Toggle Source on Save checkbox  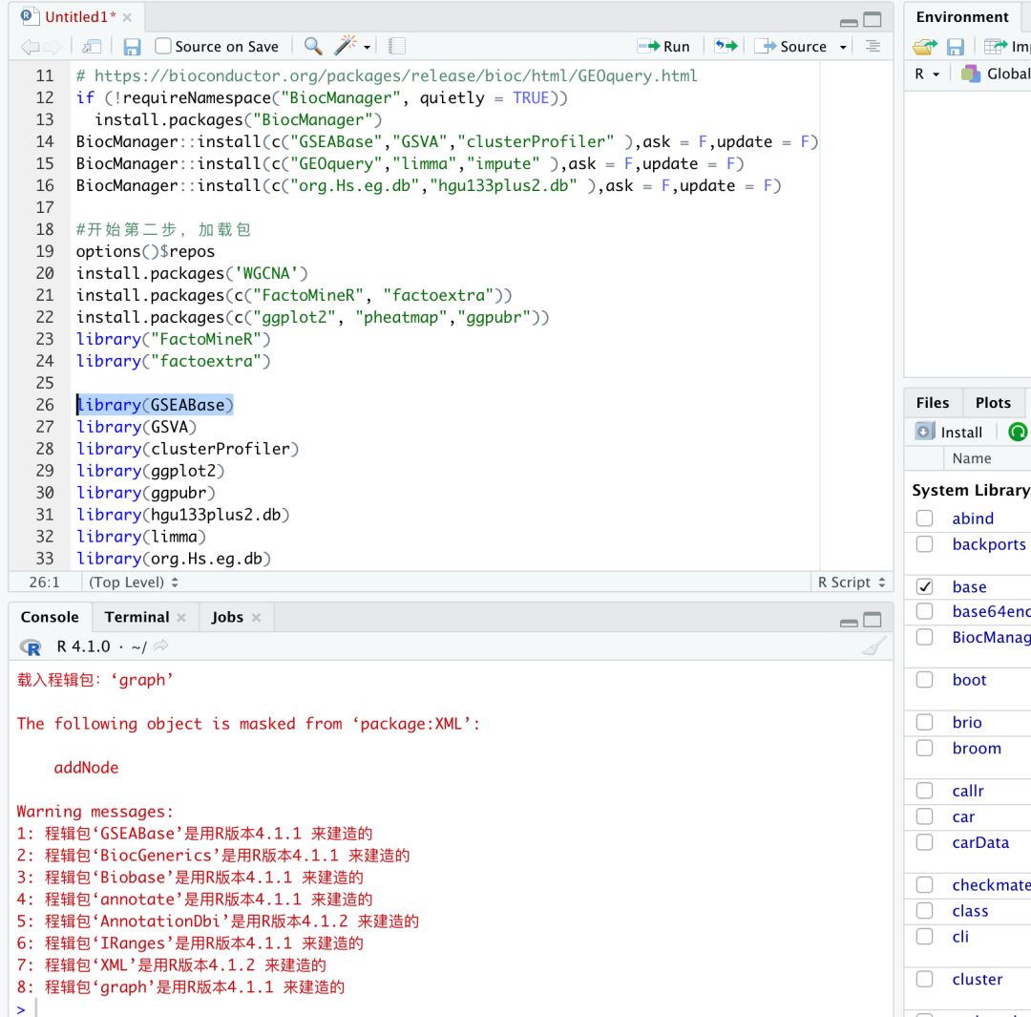(163, 46)
